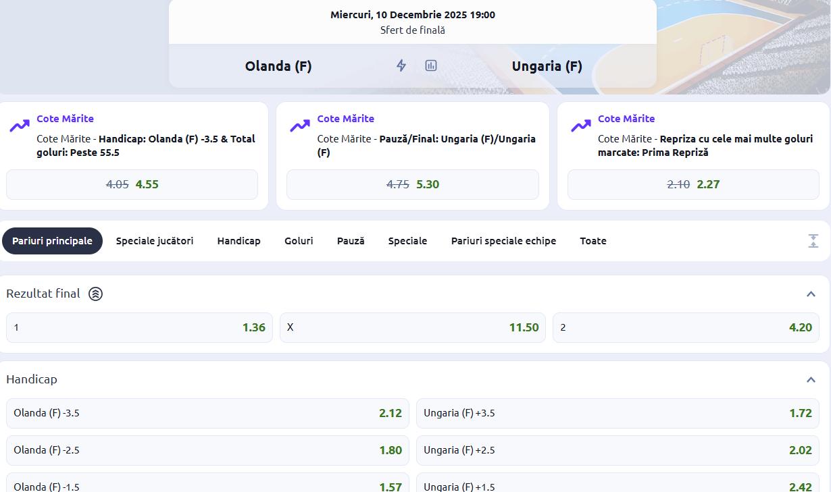Show the Toate markets tab
This screenshot has width=831, height=492.
coord(593,241)
